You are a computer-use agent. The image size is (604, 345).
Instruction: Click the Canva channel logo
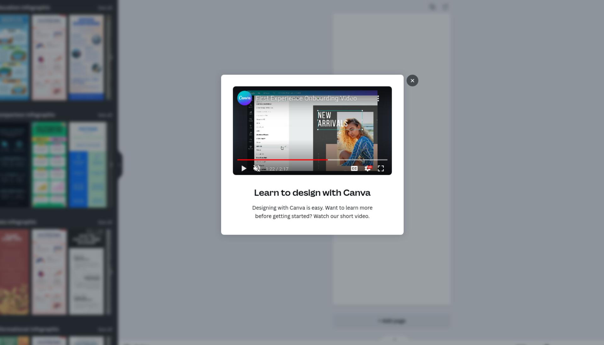pyautogui.click(x=244, y=98)
